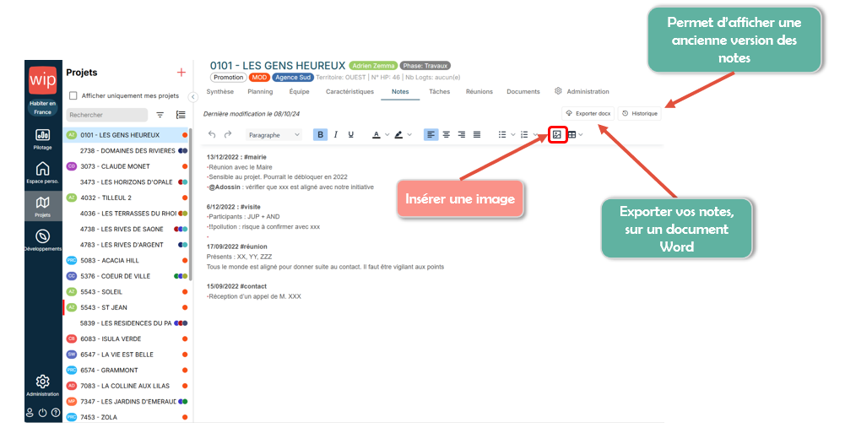Screen dimensions: 845x428
Task: Click the wip logo
Action: (42, 80)
